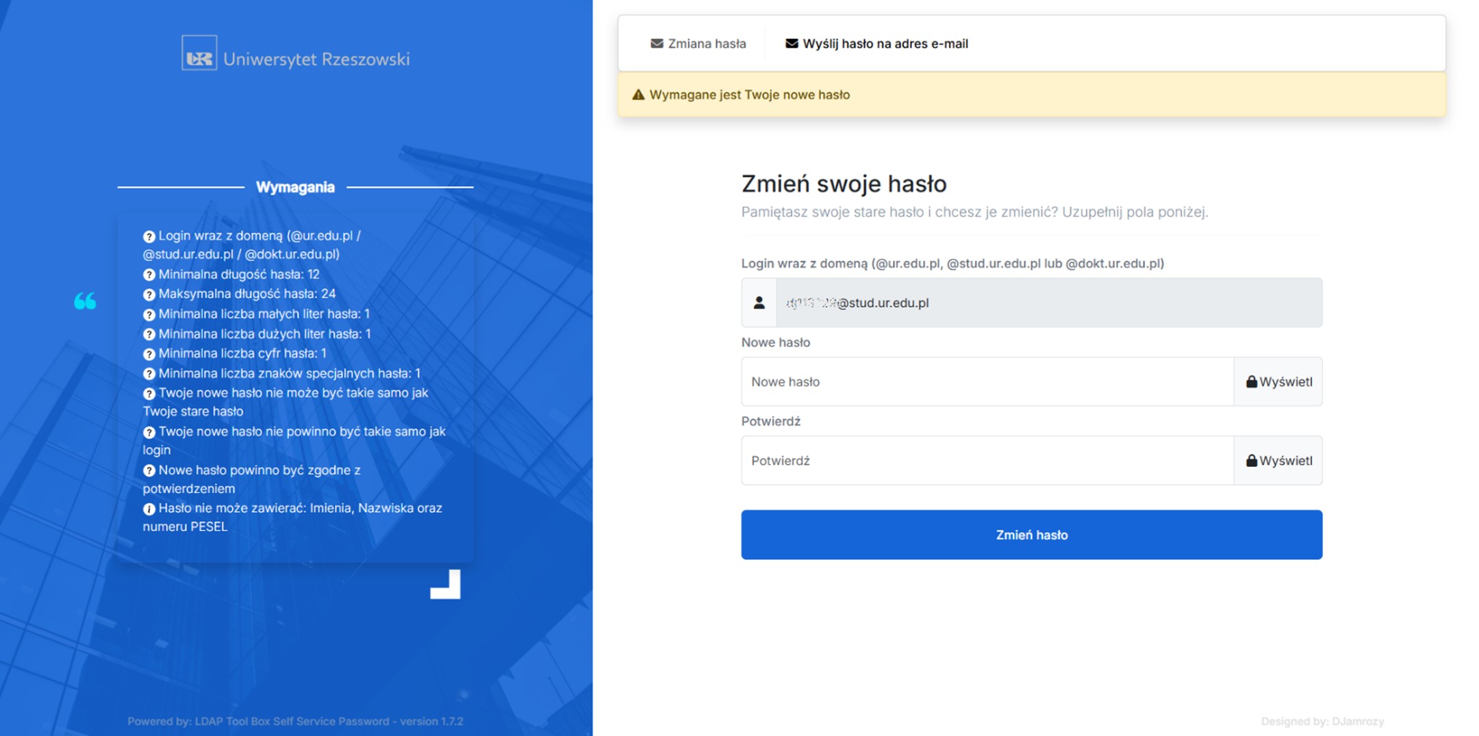The height and width of the screenshot is (736, 1479).
Task: Show the new password with Wyświetl
Action: point(1278,382)
